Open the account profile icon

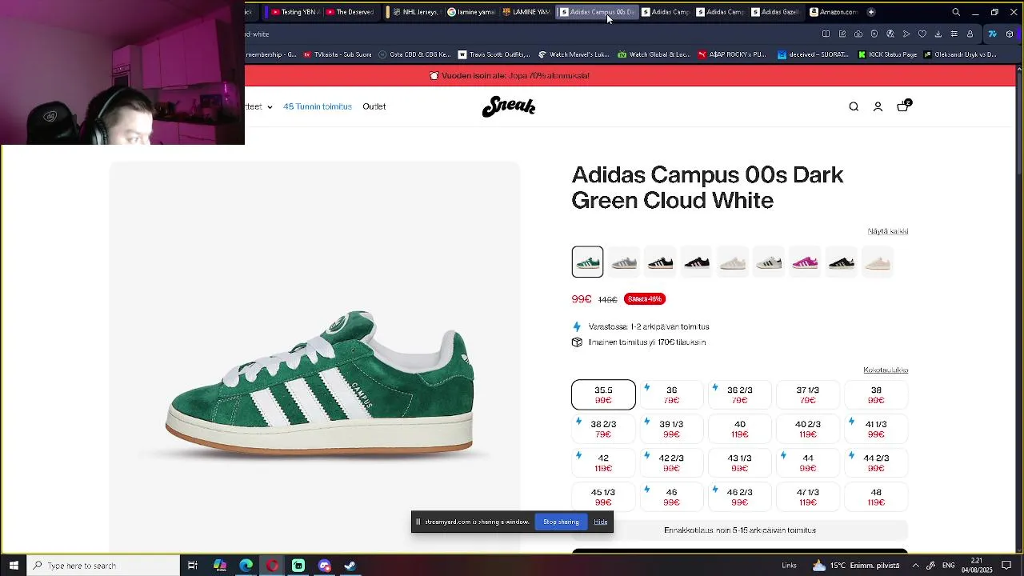[x=878, y=106]
